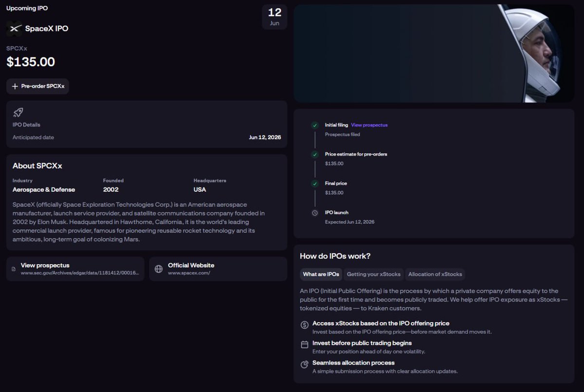This screenshot has width=584, height=392.
Task: Click the $135.00 headline price
Action: 31,62
